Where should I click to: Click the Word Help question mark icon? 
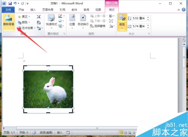point(183,10)
